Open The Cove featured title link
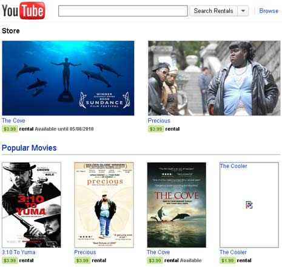Viewport: 282px width, 267px height. coord(13,120)
